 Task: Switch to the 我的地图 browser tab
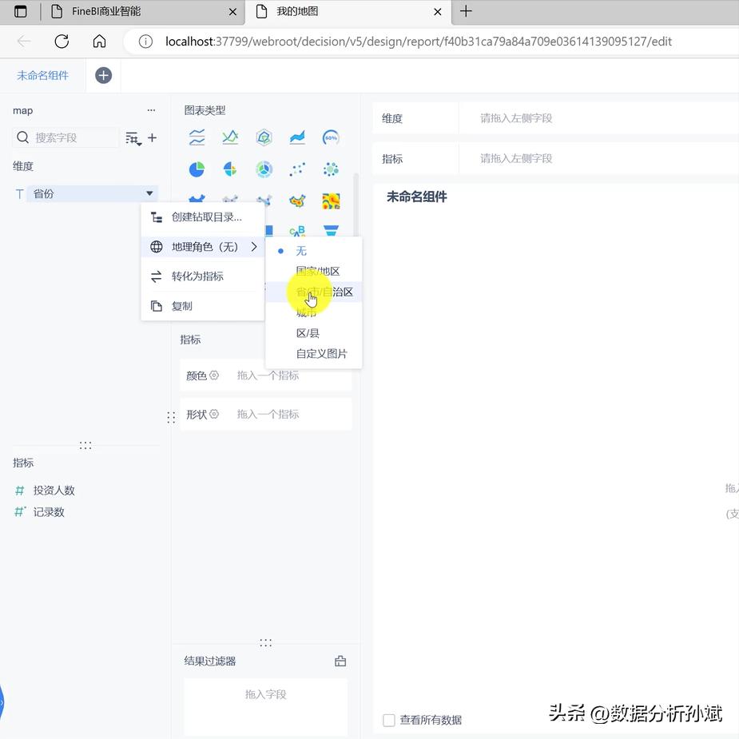pyautogui.click(x=298, y=12)
